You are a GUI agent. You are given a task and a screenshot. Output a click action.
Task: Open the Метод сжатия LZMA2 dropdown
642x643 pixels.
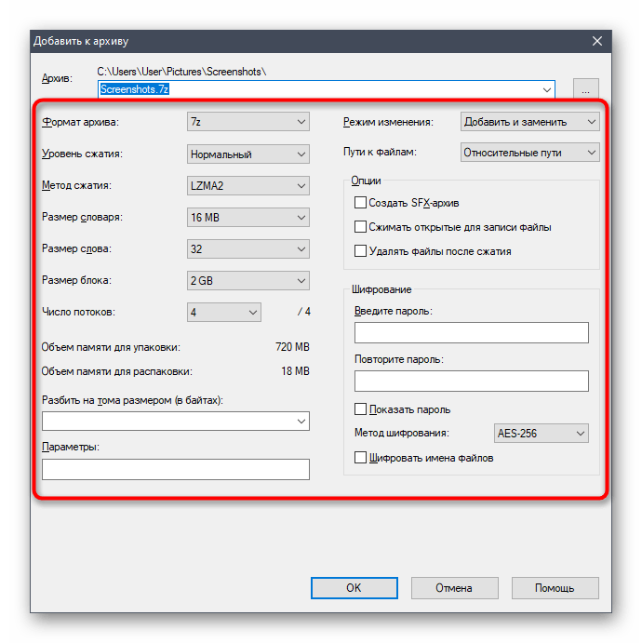pos(248,186)
